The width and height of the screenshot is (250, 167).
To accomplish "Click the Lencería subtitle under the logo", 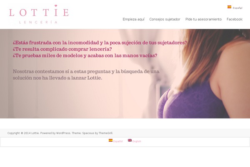I will click(x=38, y=22).
